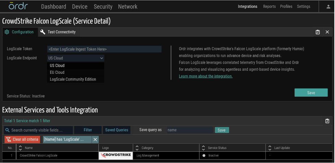Select EU Cloud from endpoint list
The width and height of the screenshot is (335, 163).
57,72
